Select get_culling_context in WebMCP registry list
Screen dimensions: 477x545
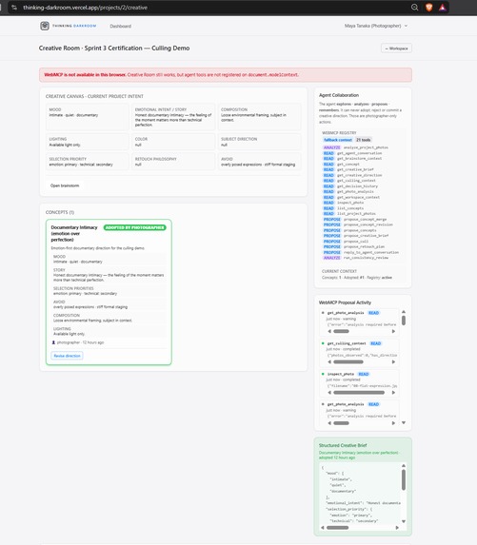356,181
